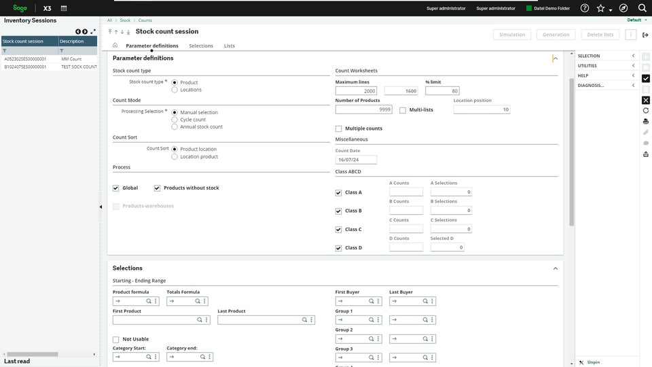This screenshot has height=367, width=652.
Task: Open lookup for First Buyer field
Action: tap(371, 301)
